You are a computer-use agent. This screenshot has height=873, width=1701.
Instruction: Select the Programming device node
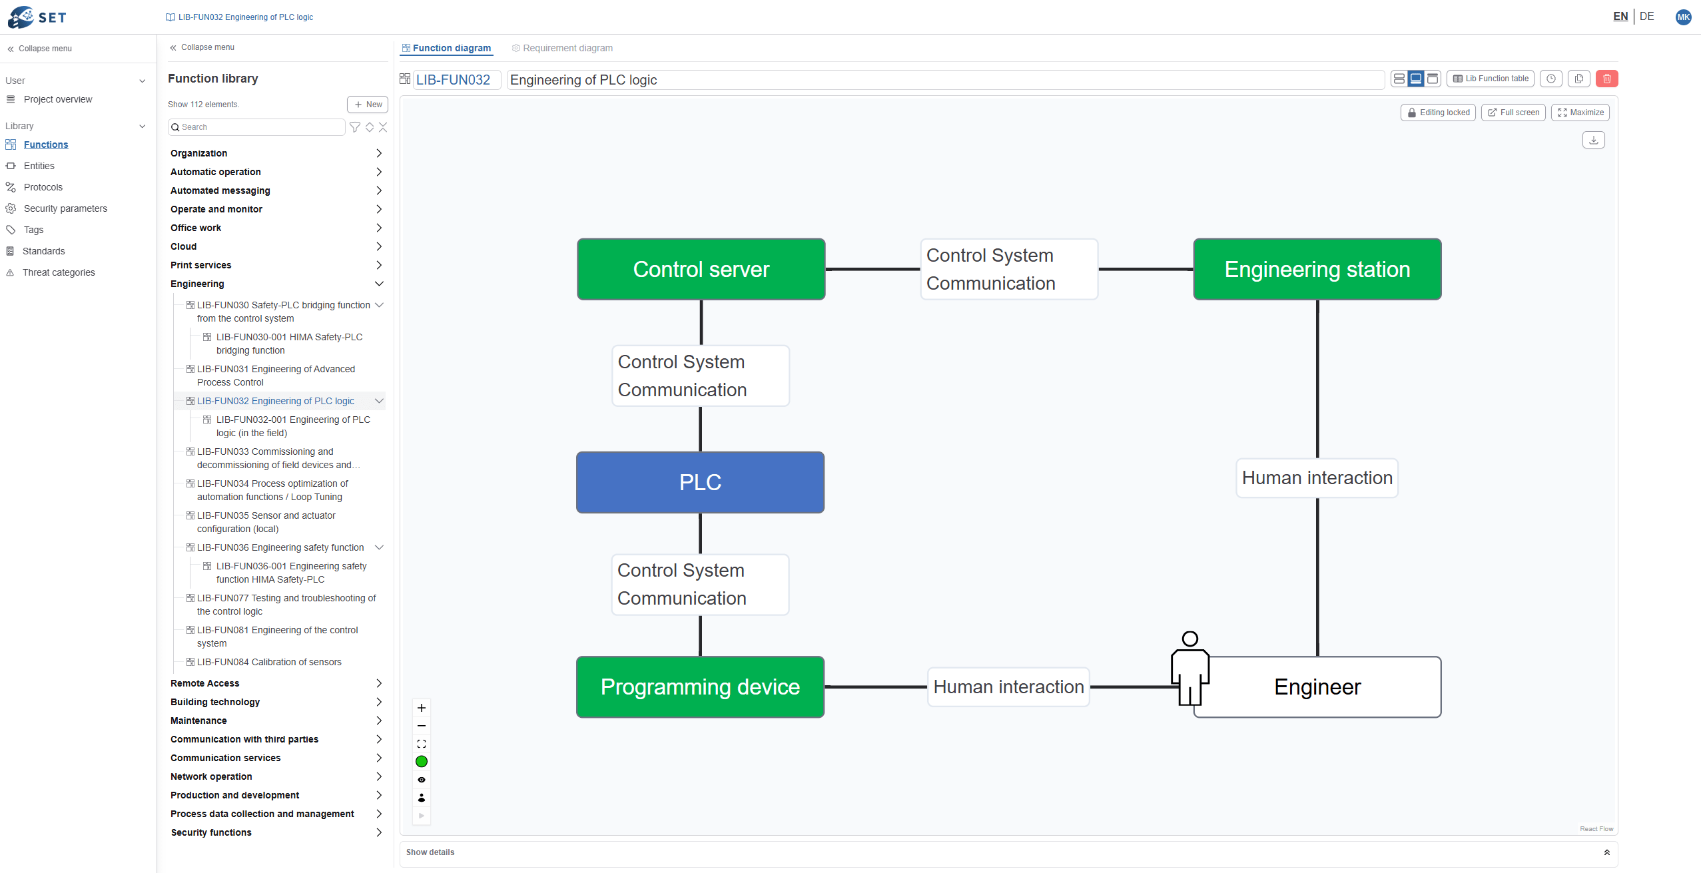click(700, 687)
